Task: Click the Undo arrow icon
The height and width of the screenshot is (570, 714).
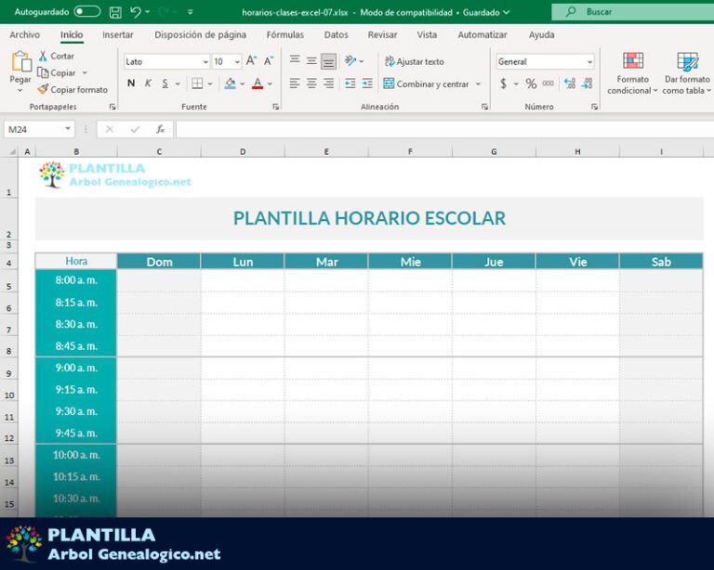Action: click(135, 12)
